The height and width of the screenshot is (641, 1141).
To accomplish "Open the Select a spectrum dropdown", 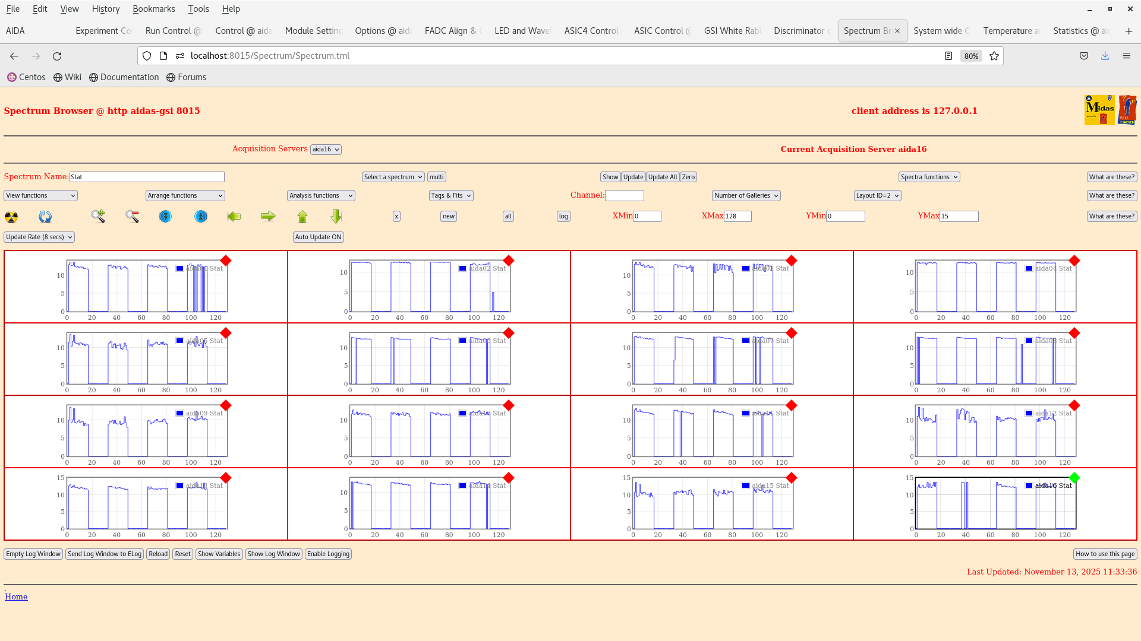I will (x=393, y=176).
